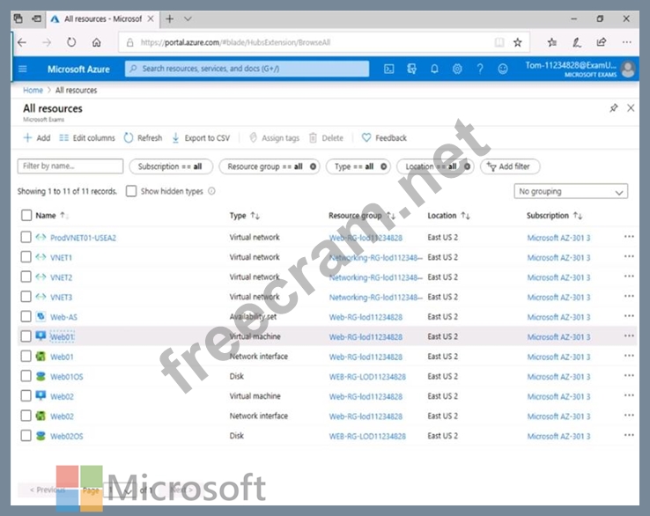This screenshot has width=650, height=516.
Task: Open Resource group == all filter
Action: [269, 166]
